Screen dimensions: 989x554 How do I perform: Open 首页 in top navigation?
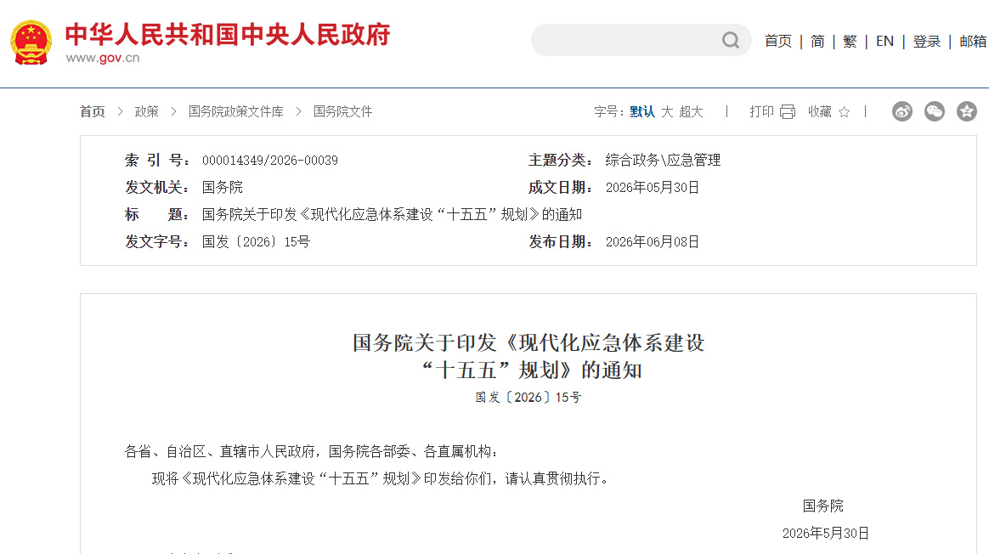777,41
